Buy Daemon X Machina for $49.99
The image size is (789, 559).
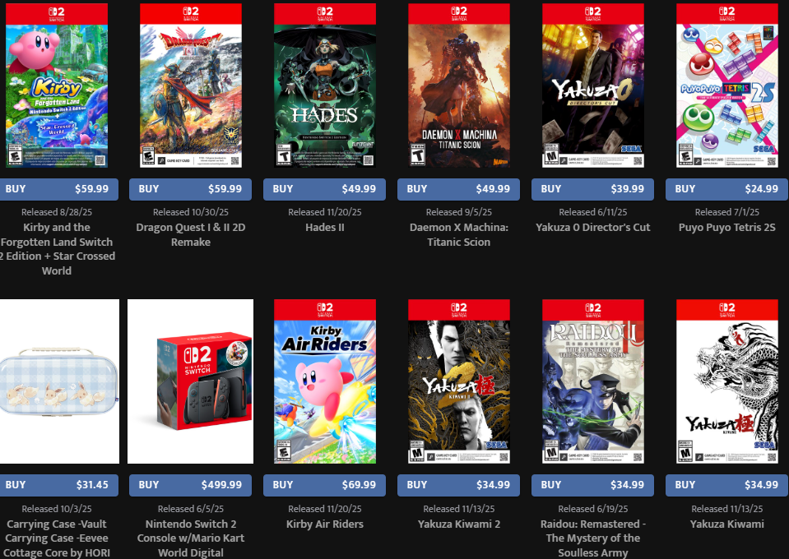click(x=458, y=189)
